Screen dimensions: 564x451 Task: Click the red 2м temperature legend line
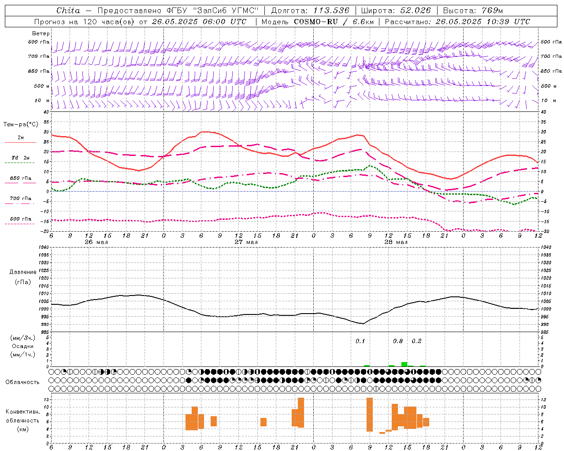click(x=20, y=142)
